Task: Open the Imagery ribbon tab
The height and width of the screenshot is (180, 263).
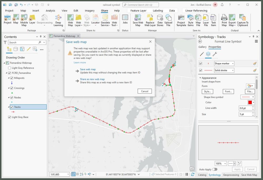Action: (x=90, y=11)
